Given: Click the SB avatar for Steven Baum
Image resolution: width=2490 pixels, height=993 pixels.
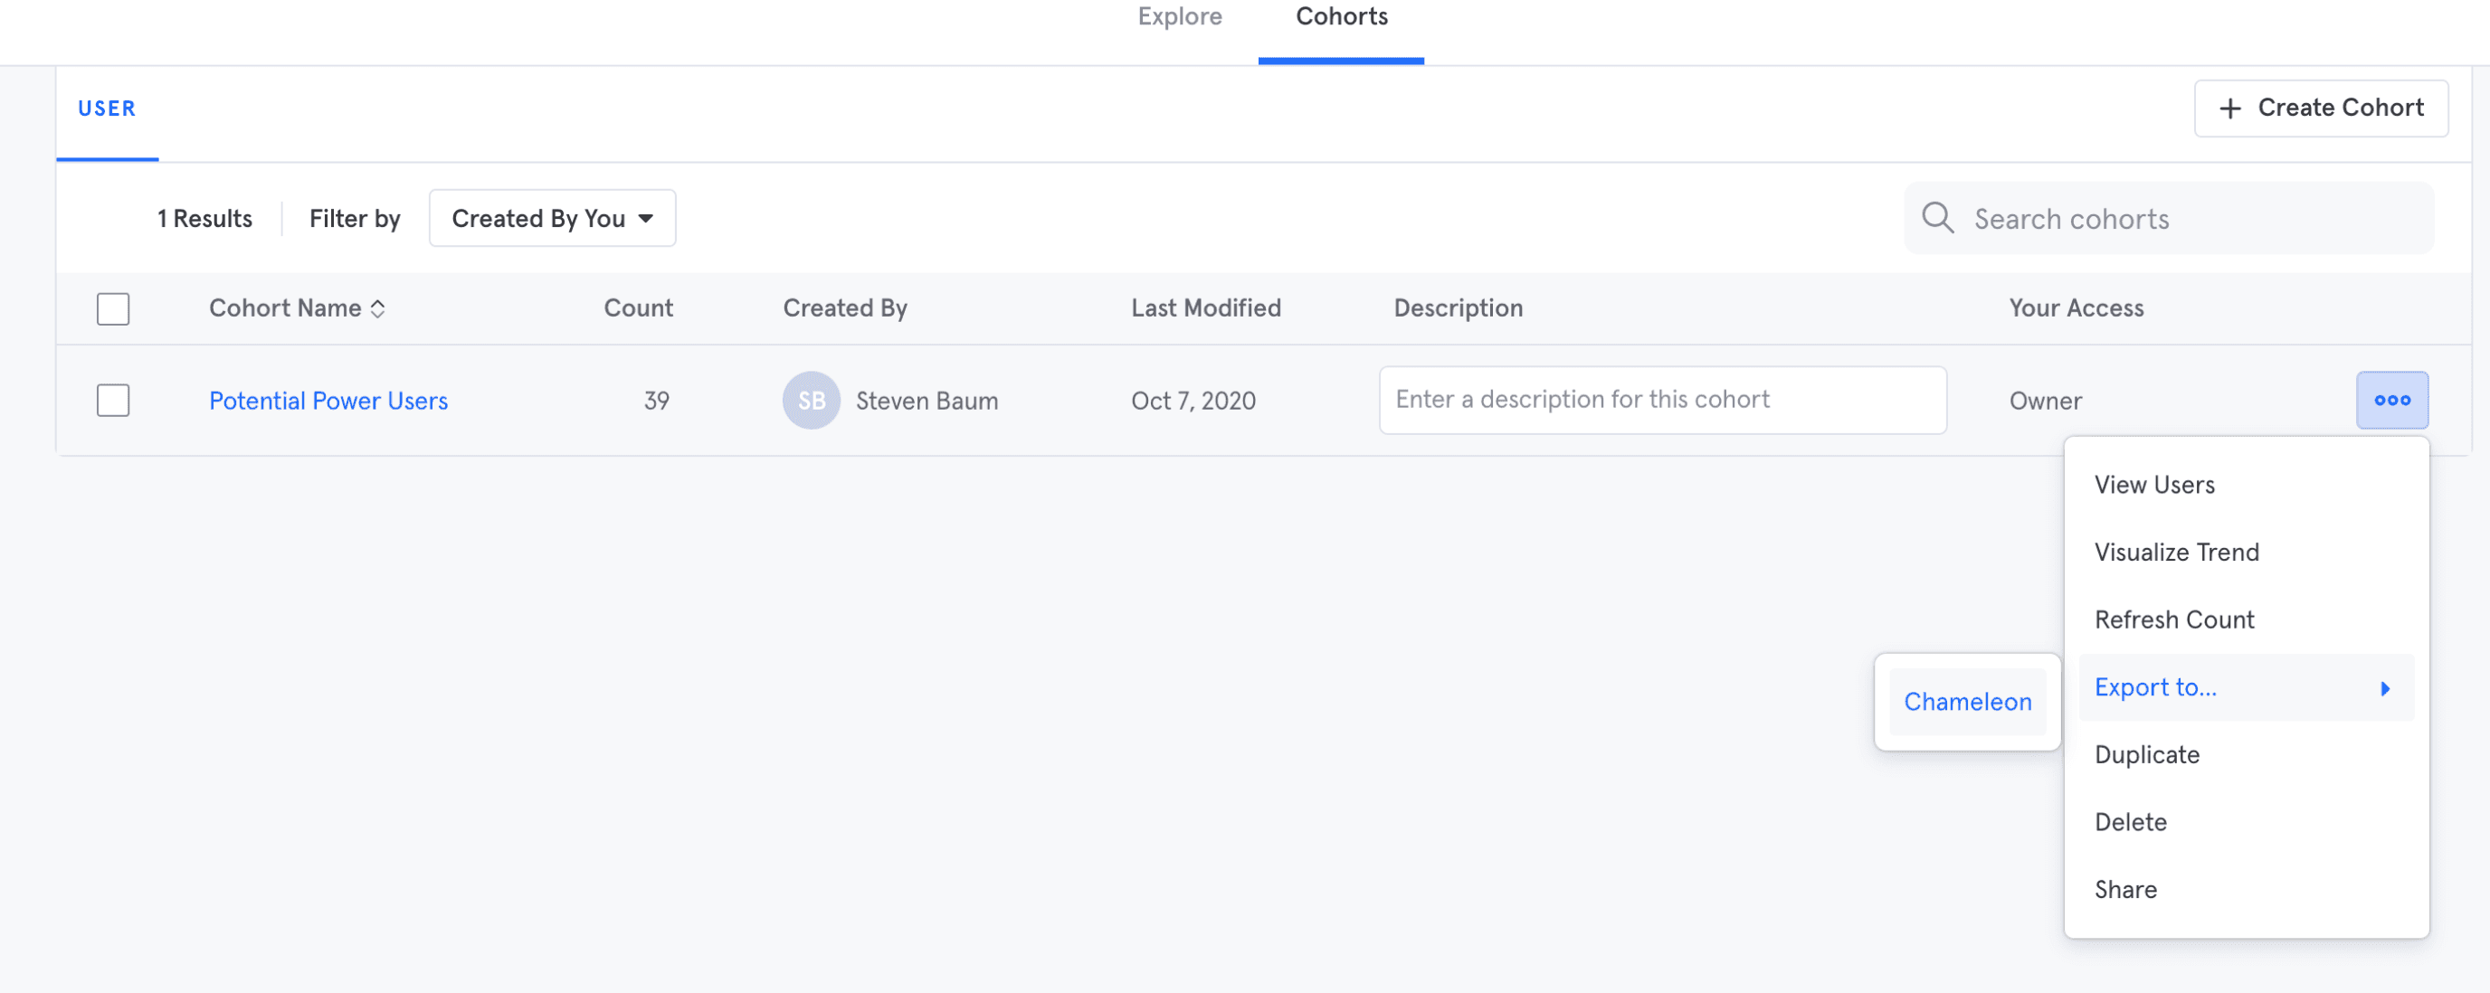Looking at the screenshot, I should pos(810,400).
